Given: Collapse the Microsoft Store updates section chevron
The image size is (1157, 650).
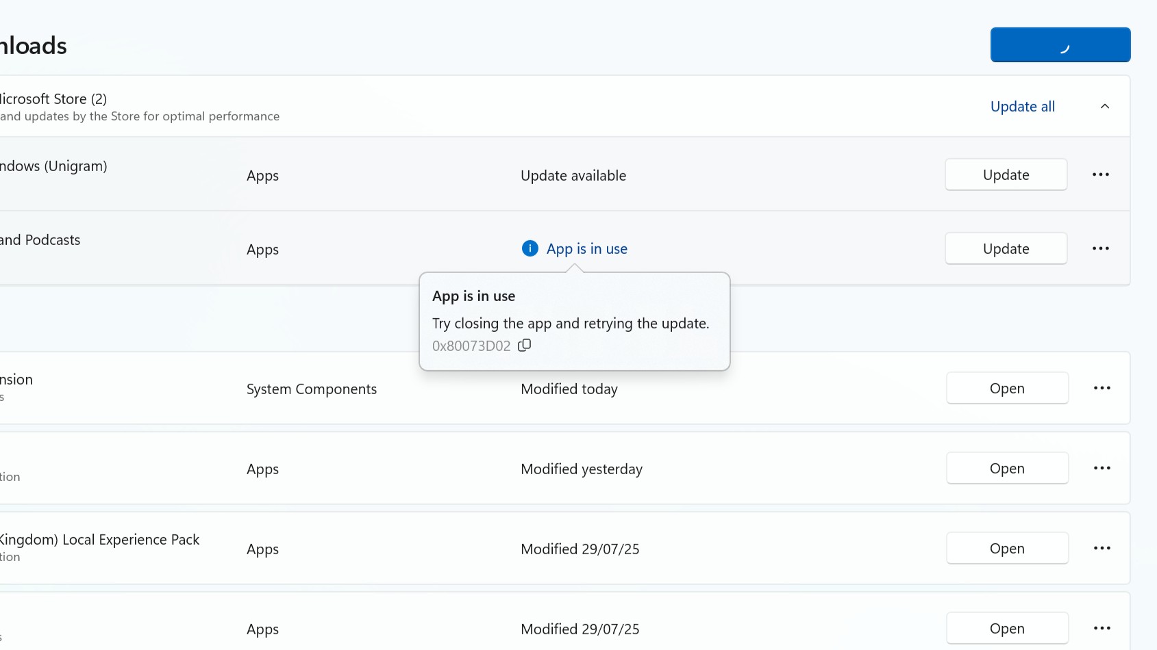Looking at the screenshot, I should (1104, 106).
